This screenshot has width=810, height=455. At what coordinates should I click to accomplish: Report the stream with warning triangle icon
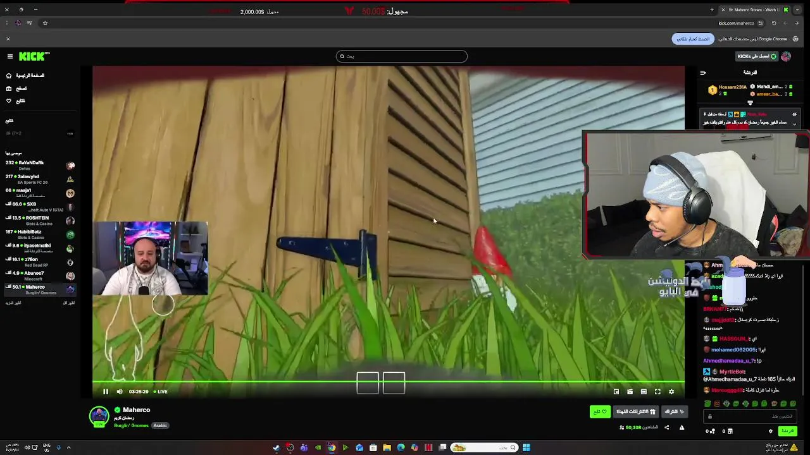coord(682,428)
